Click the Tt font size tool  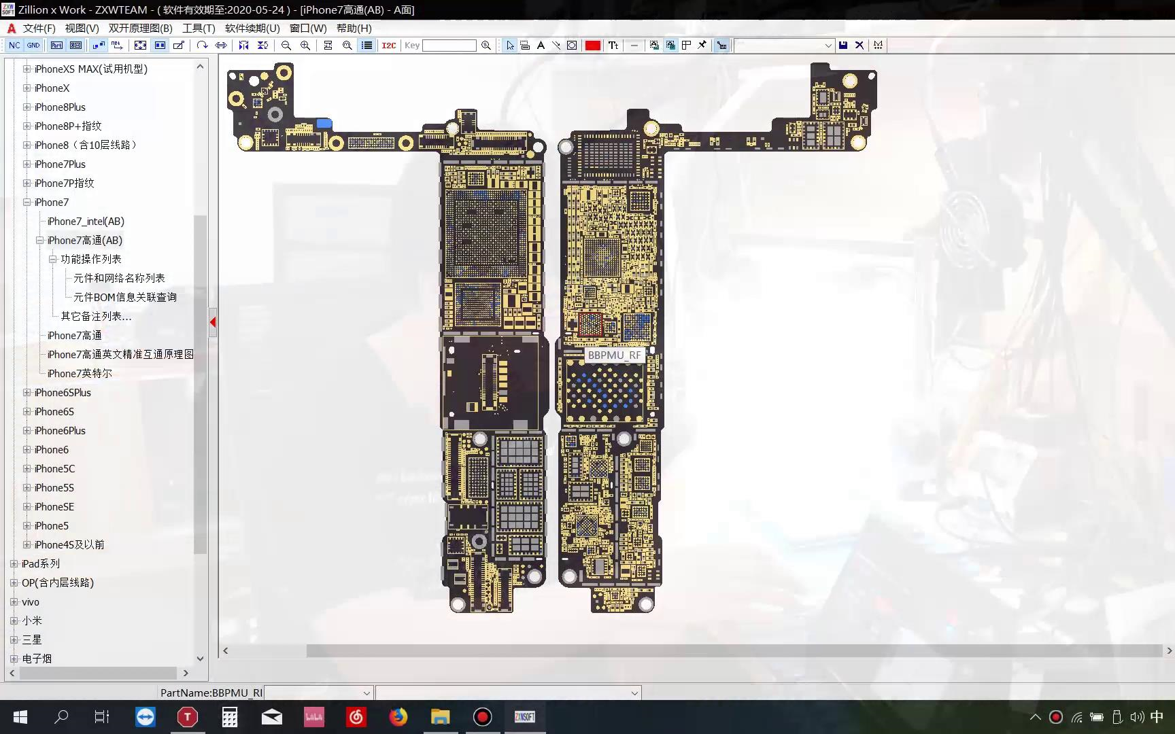coord(613,46)
